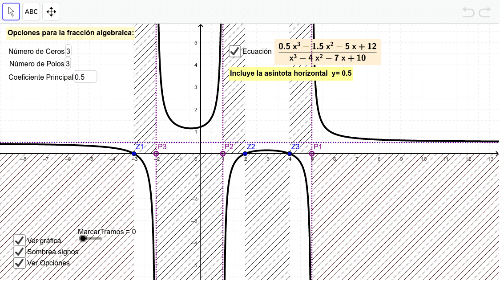
Task: Click 'Opciones para la fracción algebraica:' heading
Action: point(71,33)
